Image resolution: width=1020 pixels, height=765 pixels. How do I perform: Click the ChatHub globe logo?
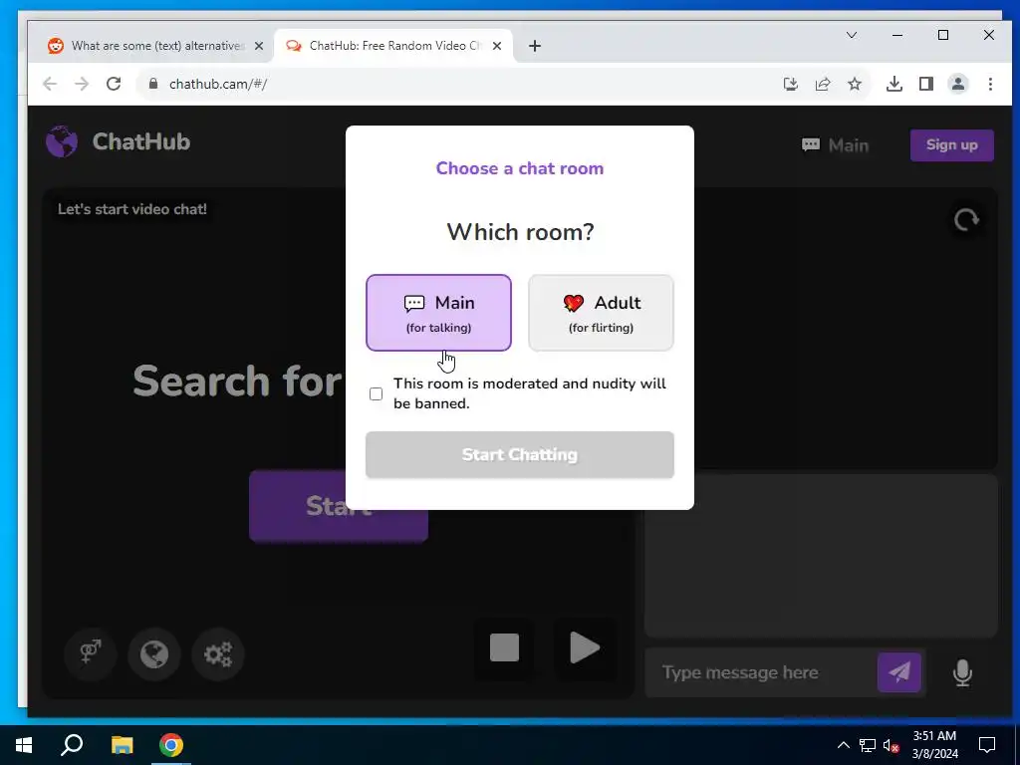pos(62,141)
